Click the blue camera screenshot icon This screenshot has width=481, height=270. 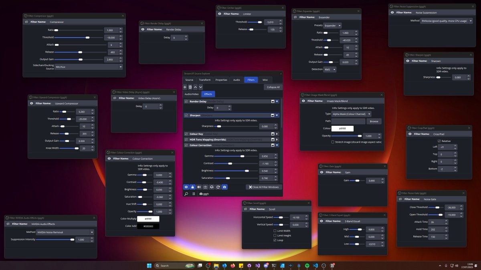pyautogui.click(x=224, y=187)
